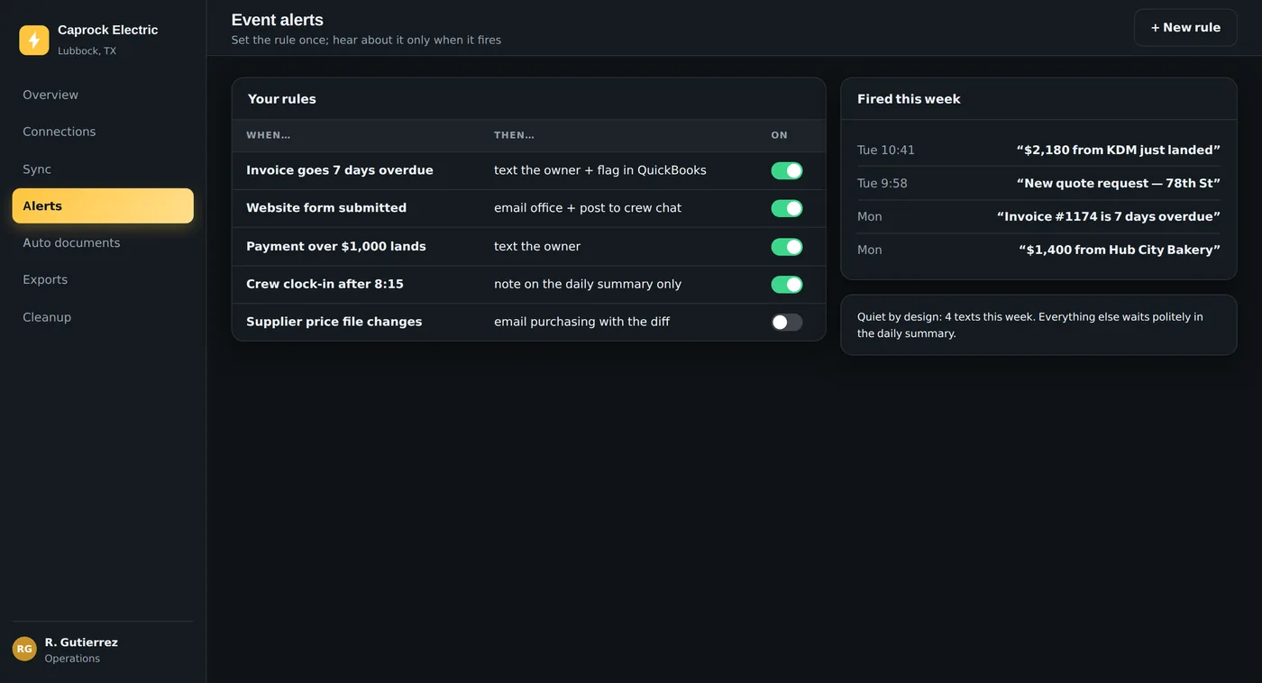Click the ON column header
Image resolution: width=1262 pixels, height=683 pixels.
point(780,135)
